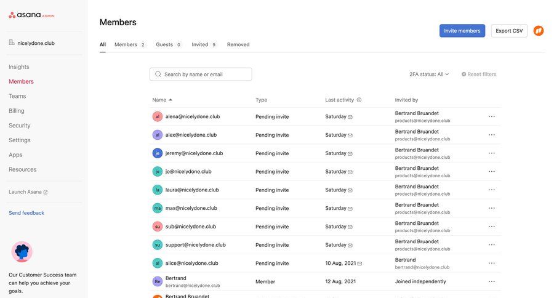Open more actions for max@nicelydone.club

[491, 208]
